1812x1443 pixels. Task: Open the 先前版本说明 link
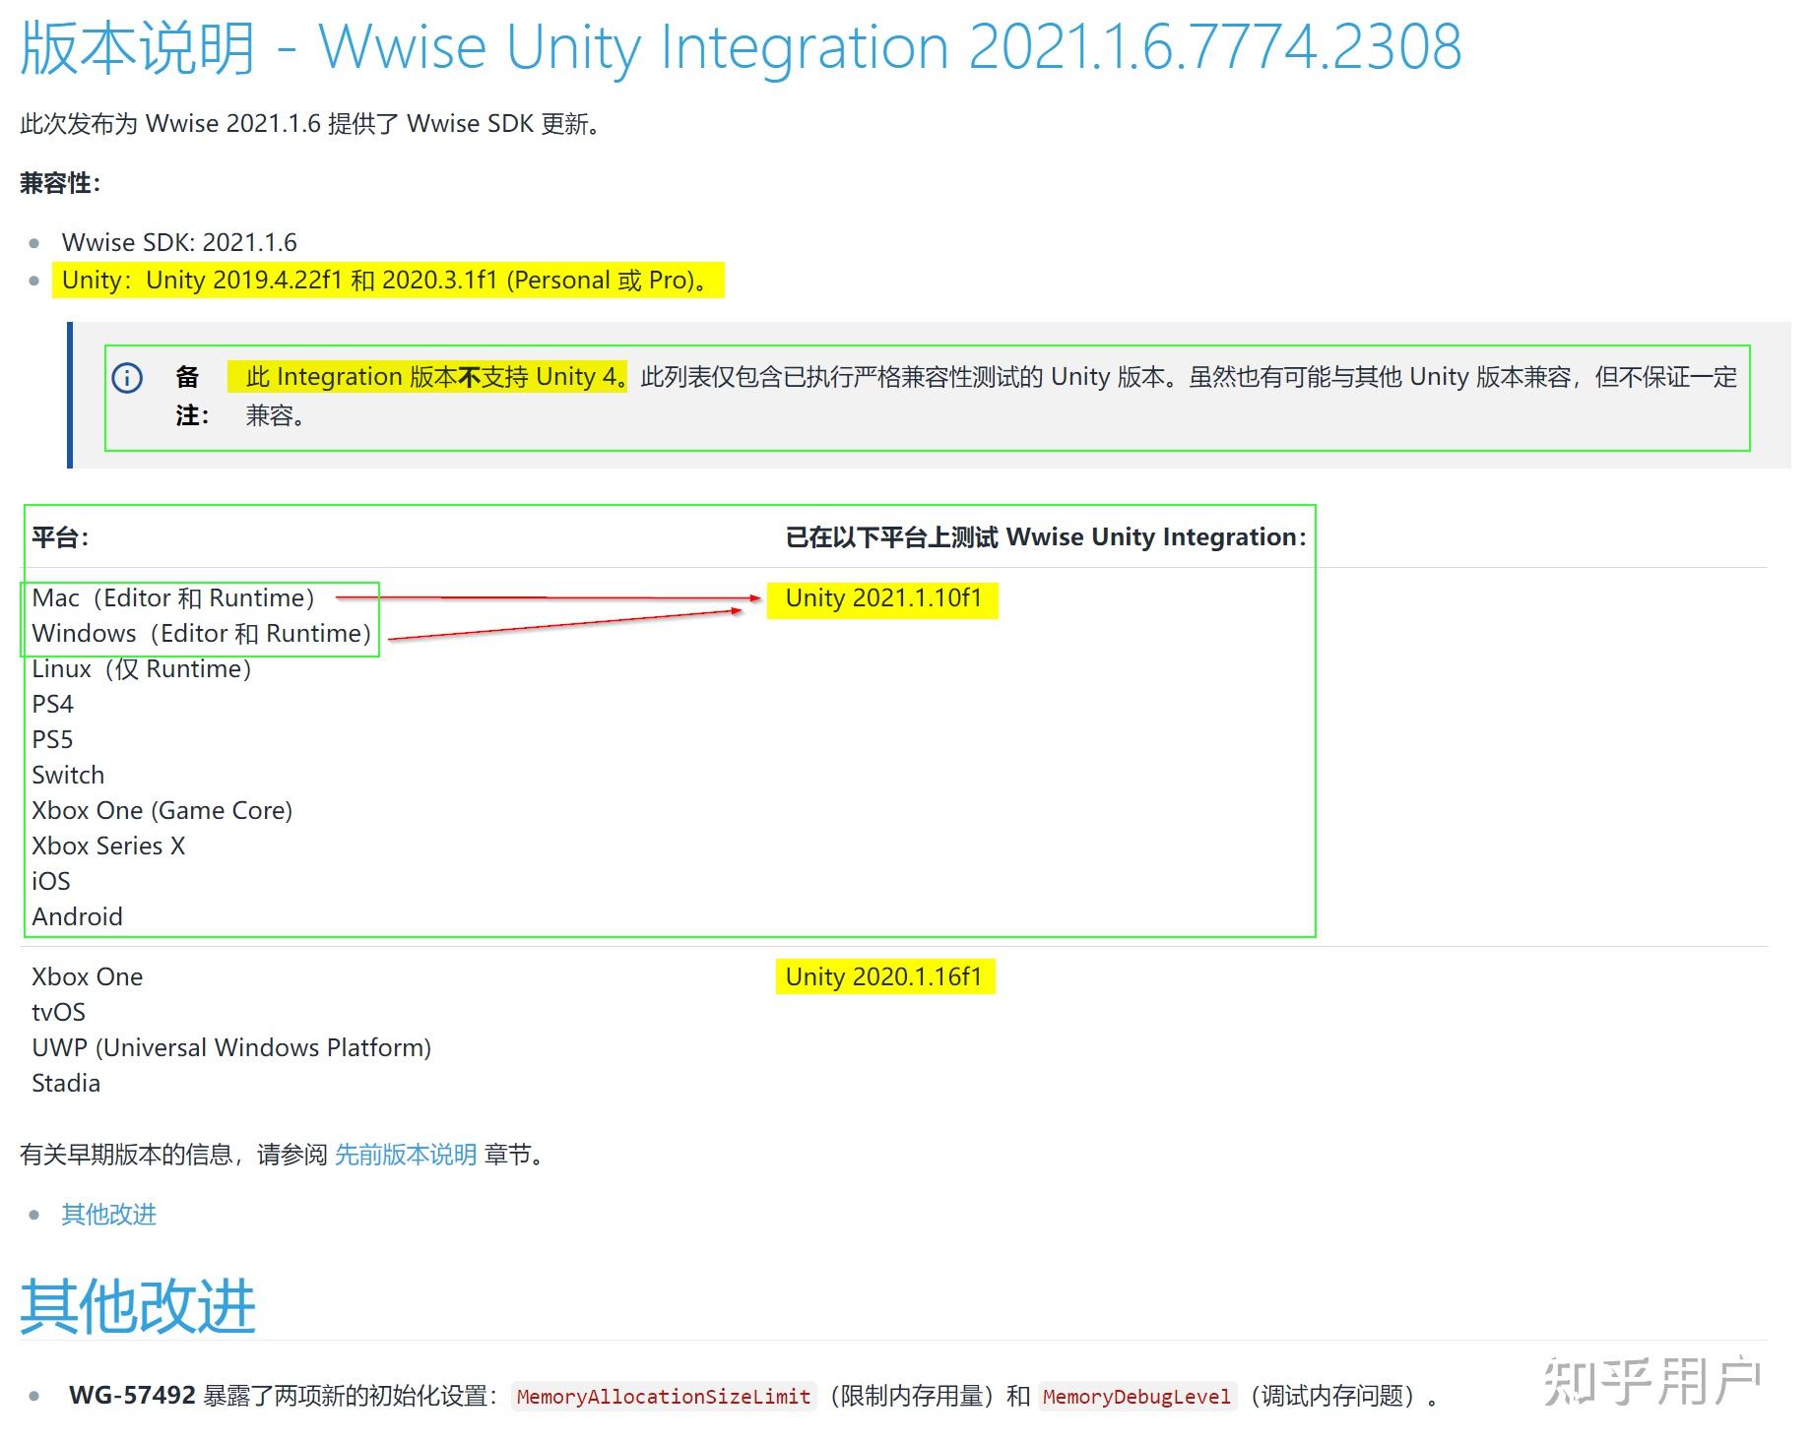(x=405, y=1154)
